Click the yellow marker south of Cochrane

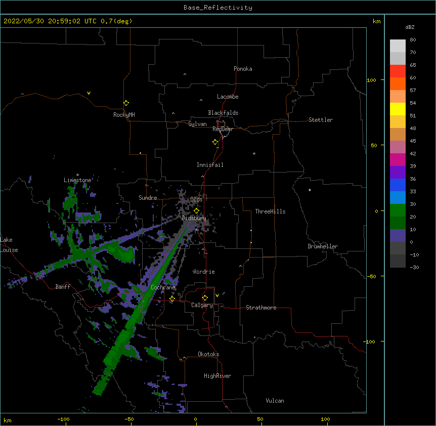pyautogui.click(x=172, y=299)
